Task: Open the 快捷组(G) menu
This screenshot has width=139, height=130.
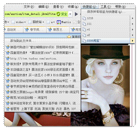Action: coord(89,7)
